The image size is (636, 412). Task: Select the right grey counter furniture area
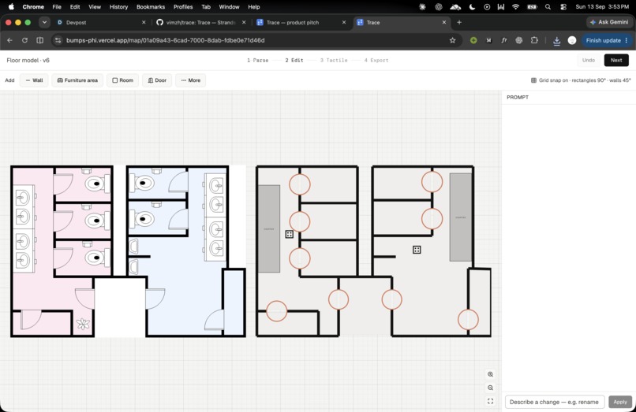[x=461, y=217]
